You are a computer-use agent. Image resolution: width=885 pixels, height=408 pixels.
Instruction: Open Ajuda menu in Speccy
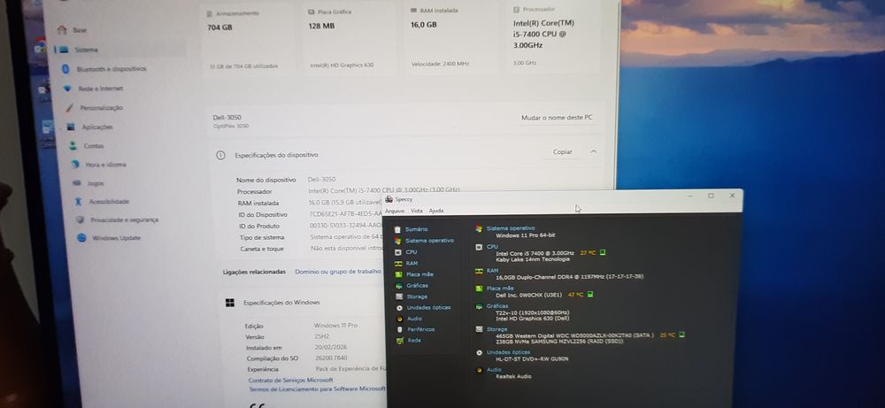click(x=436, y=211)
